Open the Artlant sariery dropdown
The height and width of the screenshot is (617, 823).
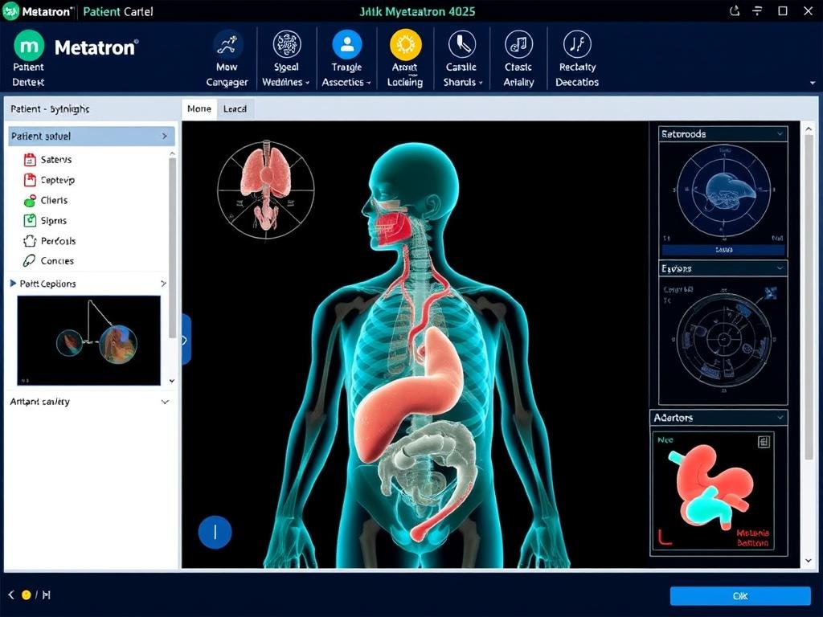165,402
